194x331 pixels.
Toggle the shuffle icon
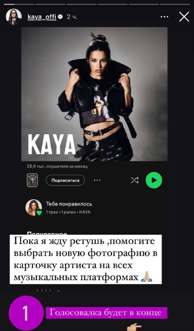pos(135,180)
